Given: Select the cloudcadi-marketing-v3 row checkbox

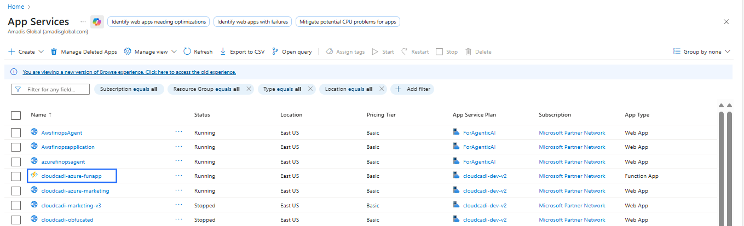Looking at the screenshot, I should (16, 206).
